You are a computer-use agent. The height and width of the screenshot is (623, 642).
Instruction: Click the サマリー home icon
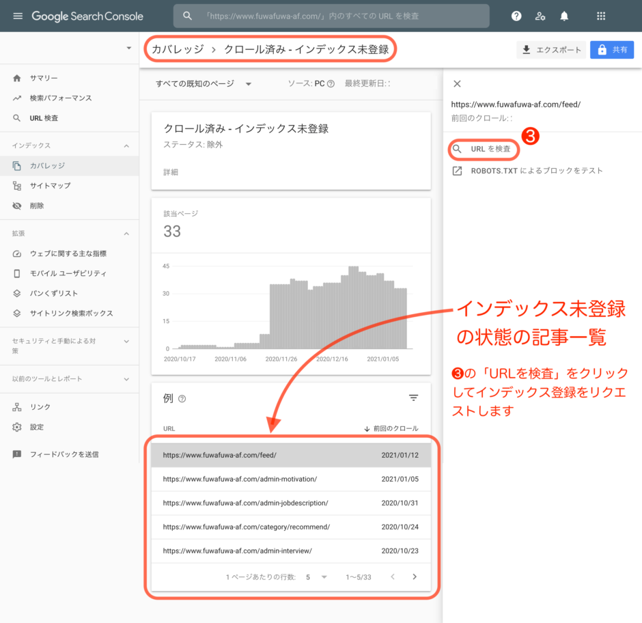point(17,78)
